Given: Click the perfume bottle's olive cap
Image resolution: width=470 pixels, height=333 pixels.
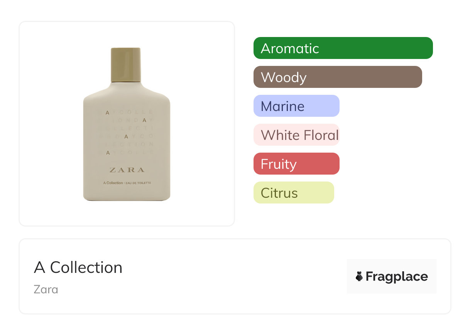Looking at the screenshot, I should pos(126,64).
